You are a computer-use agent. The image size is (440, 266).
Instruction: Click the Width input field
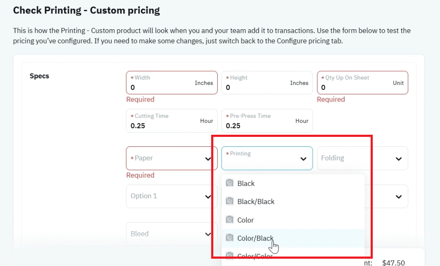(172, 83)
